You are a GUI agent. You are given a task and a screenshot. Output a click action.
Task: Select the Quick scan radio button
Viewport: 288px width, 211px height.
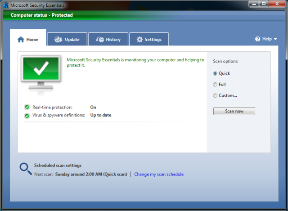click(215, 73)
